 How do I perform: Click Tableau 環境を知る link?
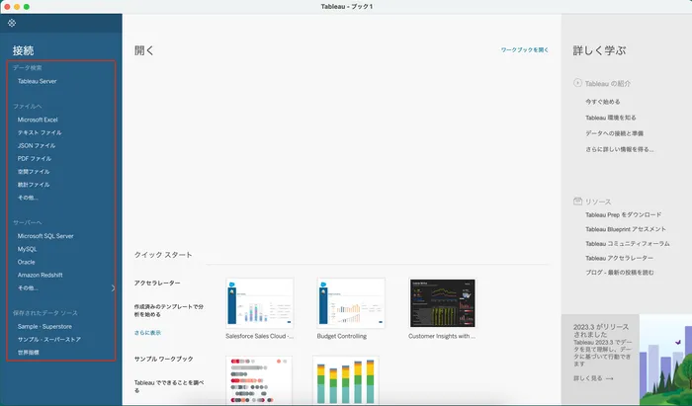tap(610, 118)
